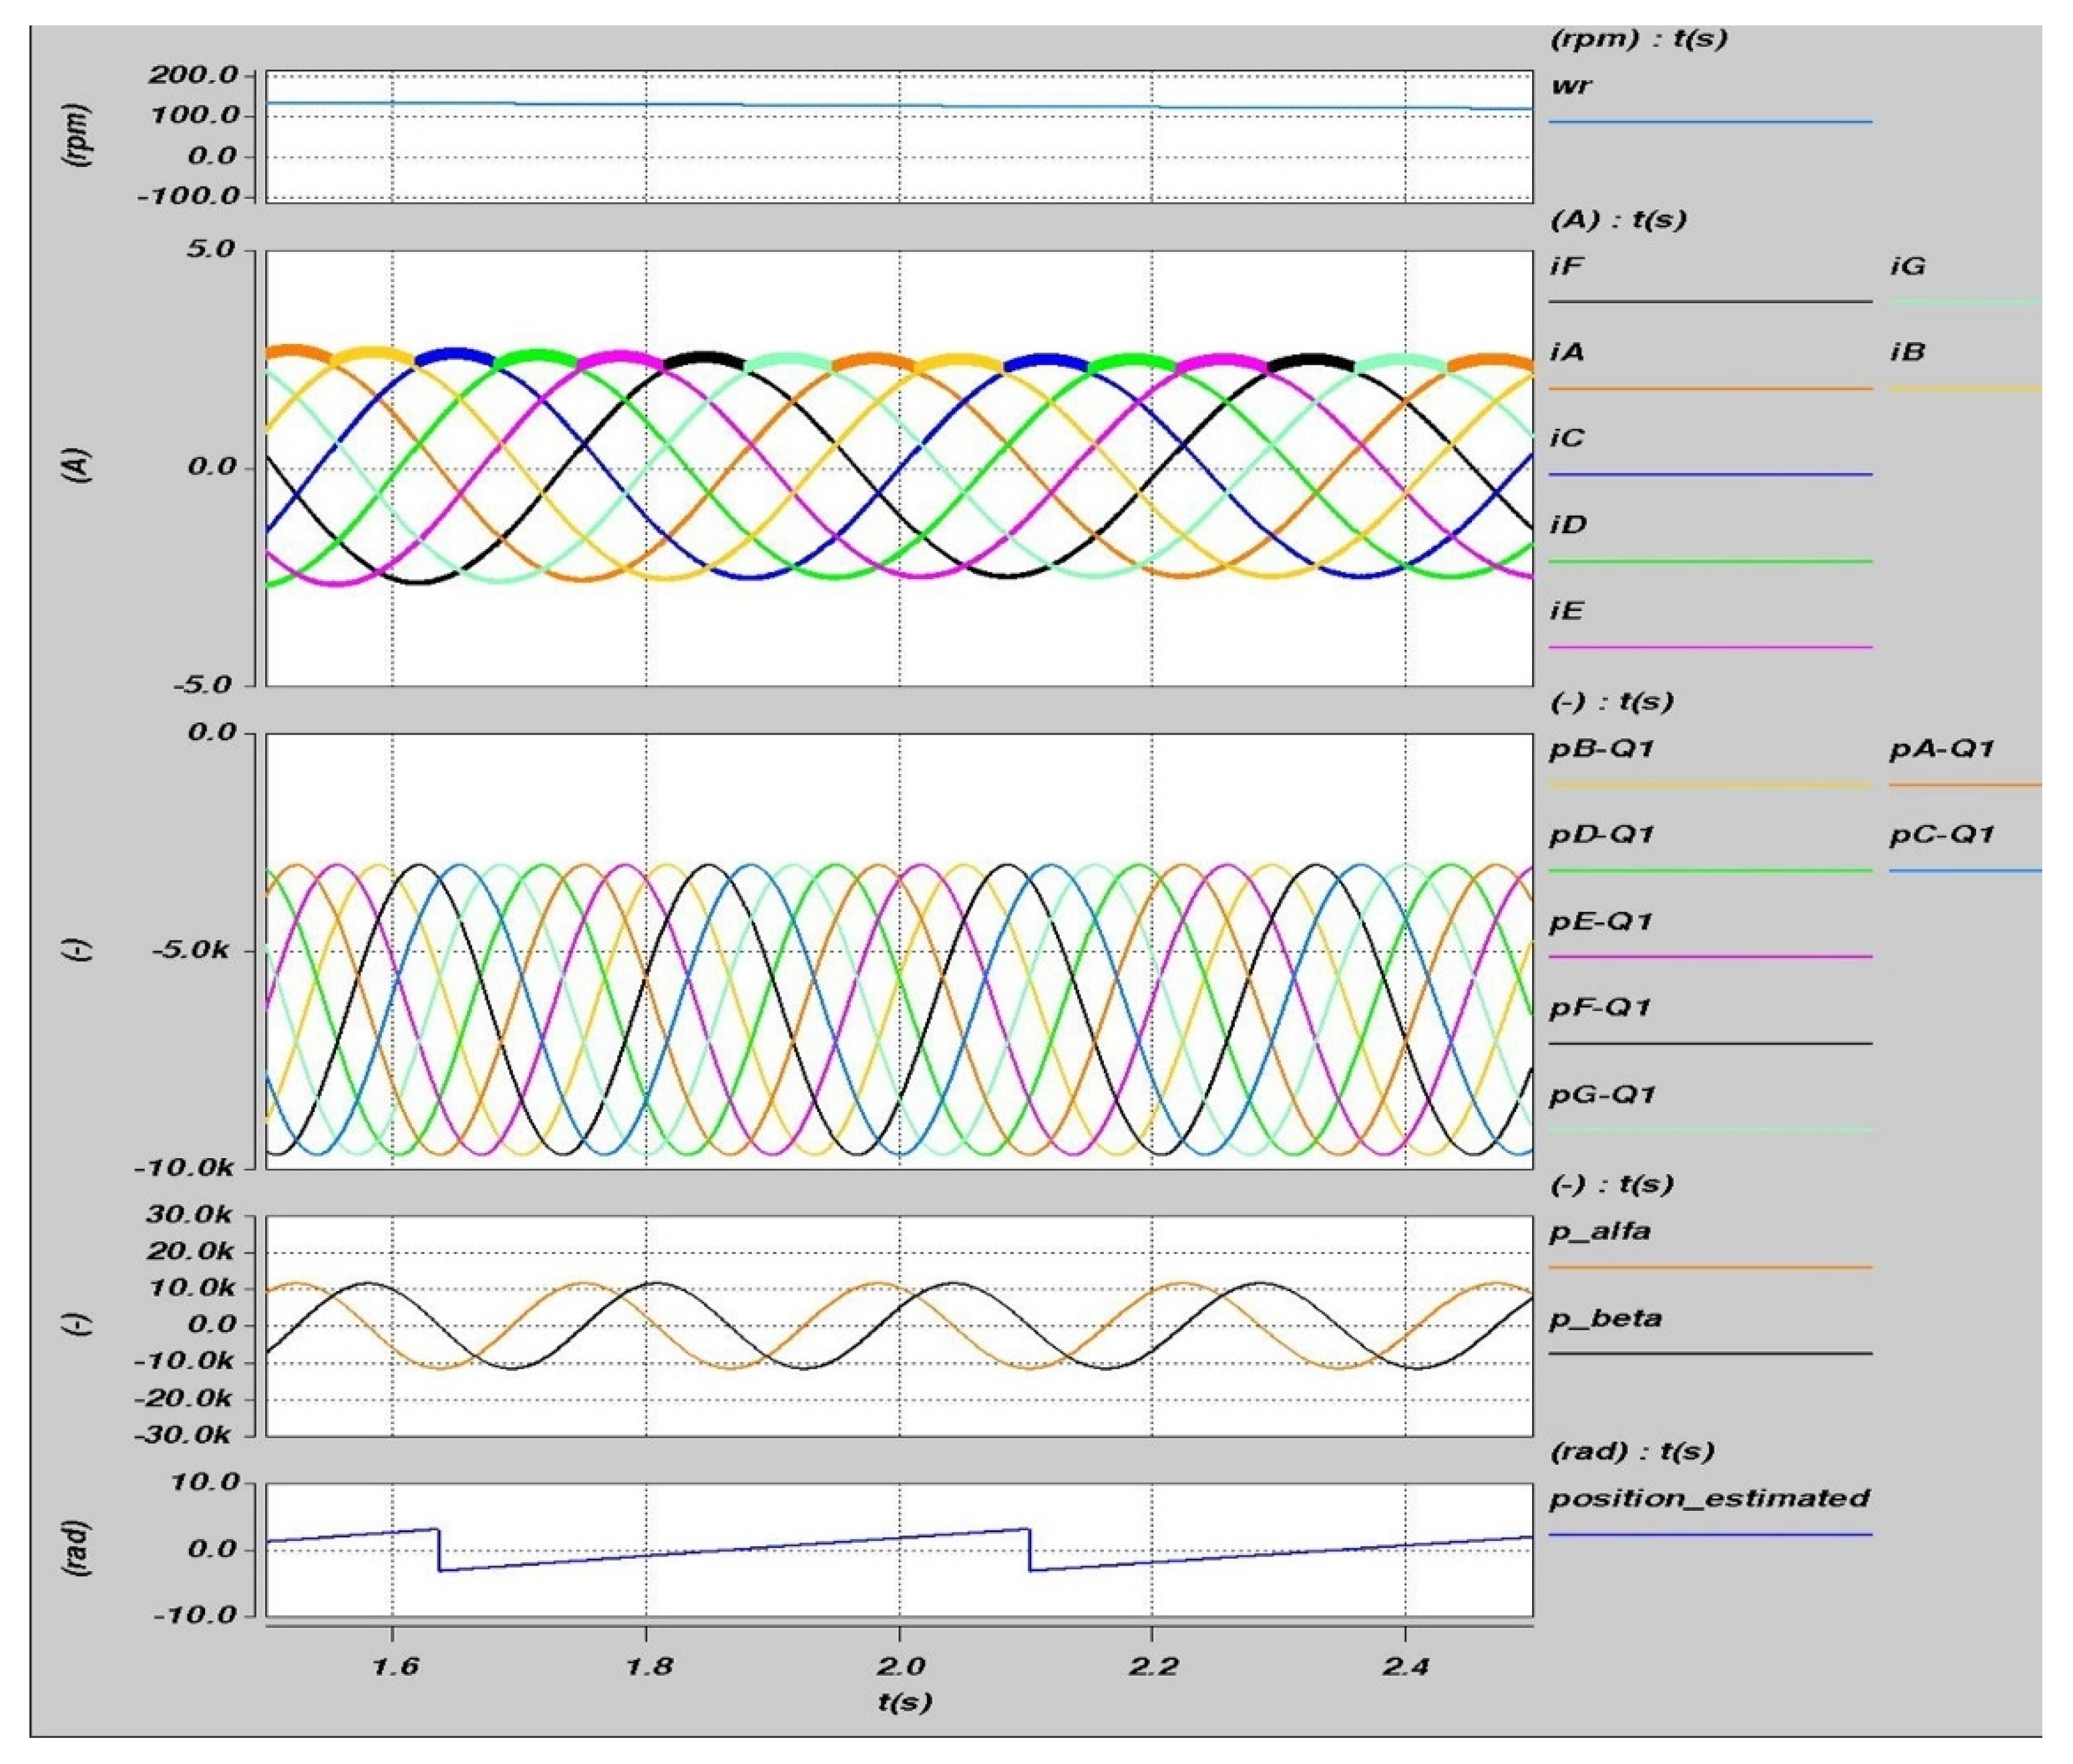
Task: Click the iC blue legend line
Action: 1709,474
